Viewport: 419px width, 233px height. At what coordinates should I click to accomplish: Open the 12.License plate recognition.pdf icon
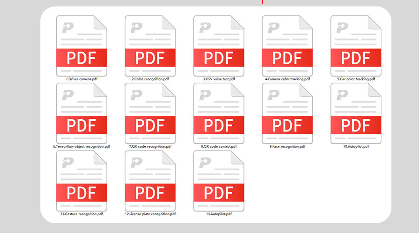[x=150, y=181]
